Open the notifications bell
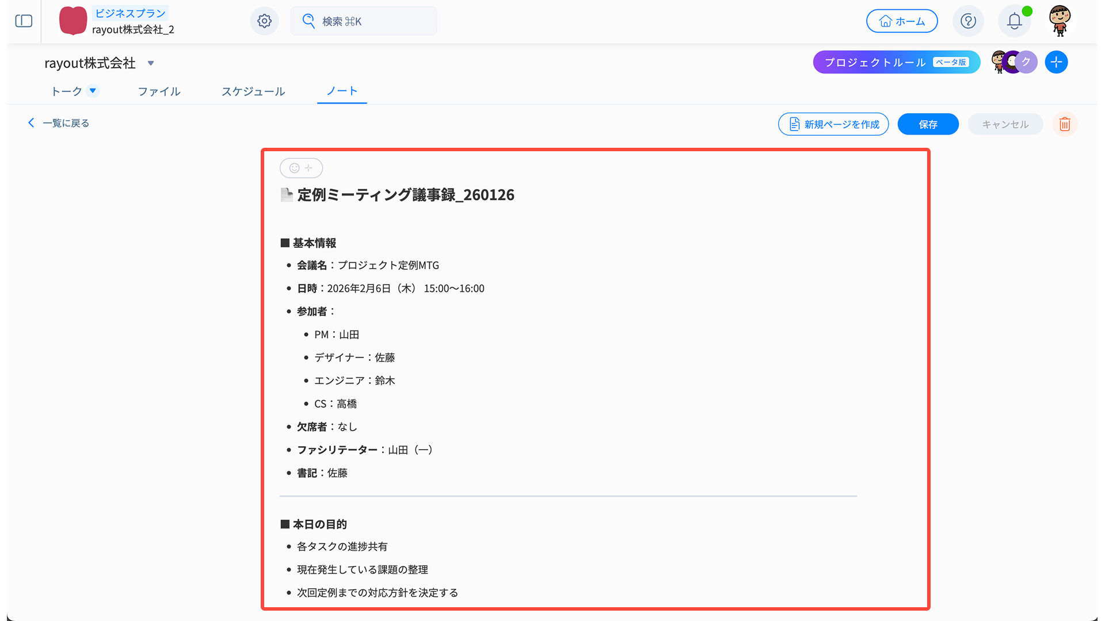Viewport: 1105px width, 621px height. click(x=1014, y=21)
